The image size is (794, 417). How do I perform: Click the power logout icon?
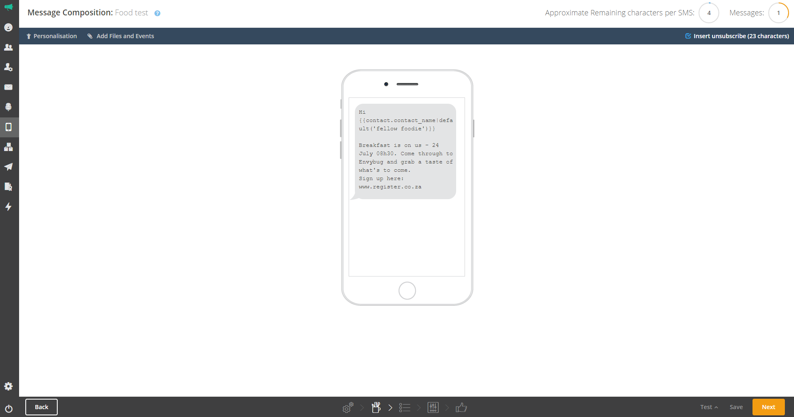point(8,409)
